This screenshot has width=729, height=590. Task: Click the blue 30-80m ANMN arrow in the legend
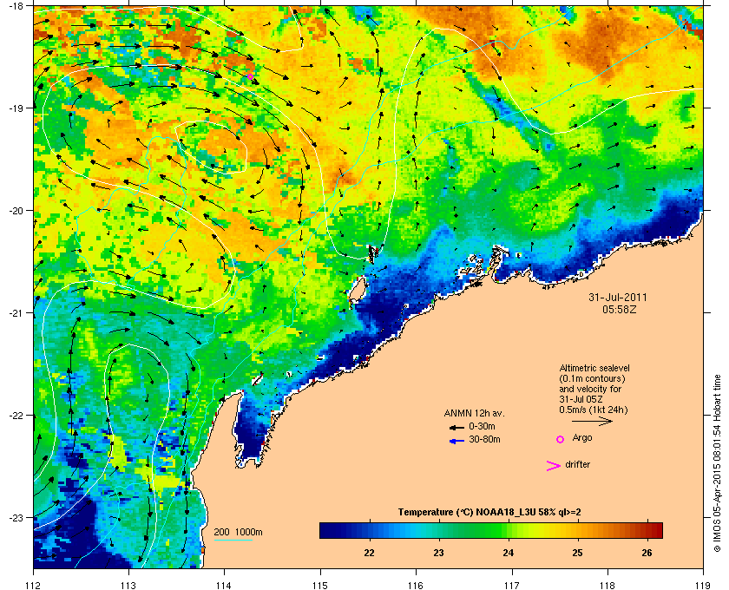pyautogui.click(x=456, y=441)
